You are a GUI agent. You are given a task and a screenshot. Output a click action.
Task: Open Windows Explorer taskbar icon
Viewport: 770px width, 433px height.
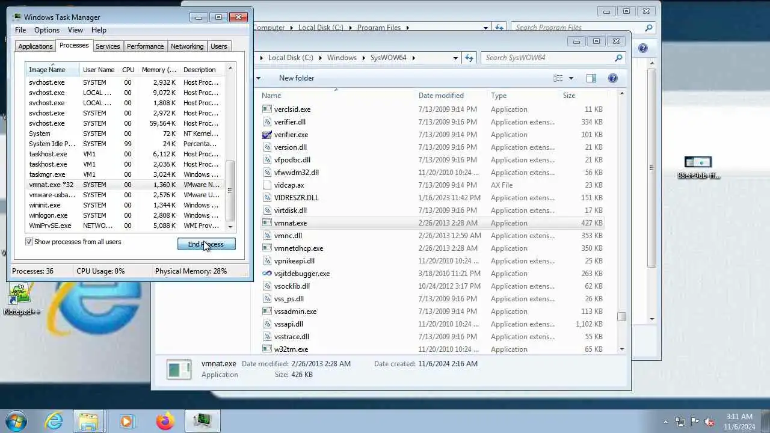[x=88, y=421]
